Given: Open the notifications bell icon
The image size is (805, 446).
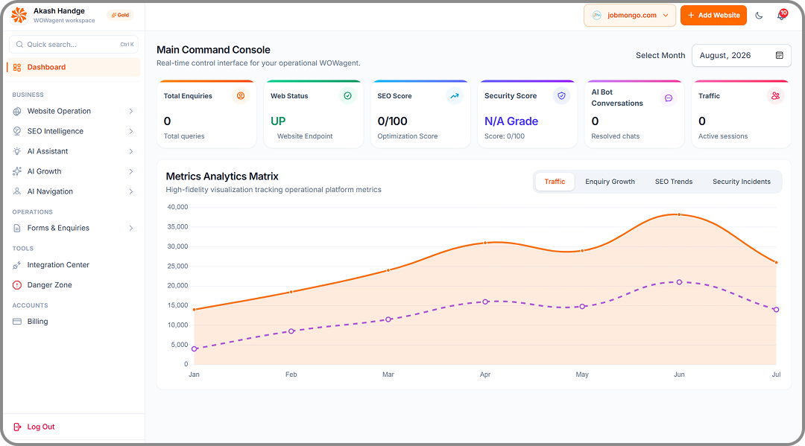Looking at the screenshot, I should pos(781,15).
